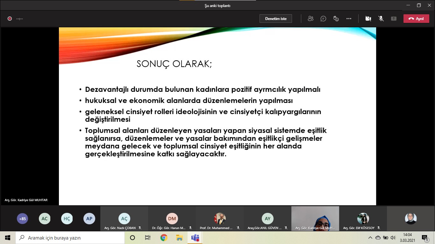Click the recording indicator dot
Image resolution: width=435 pixels, height=244 pixels.
[10, 19]
